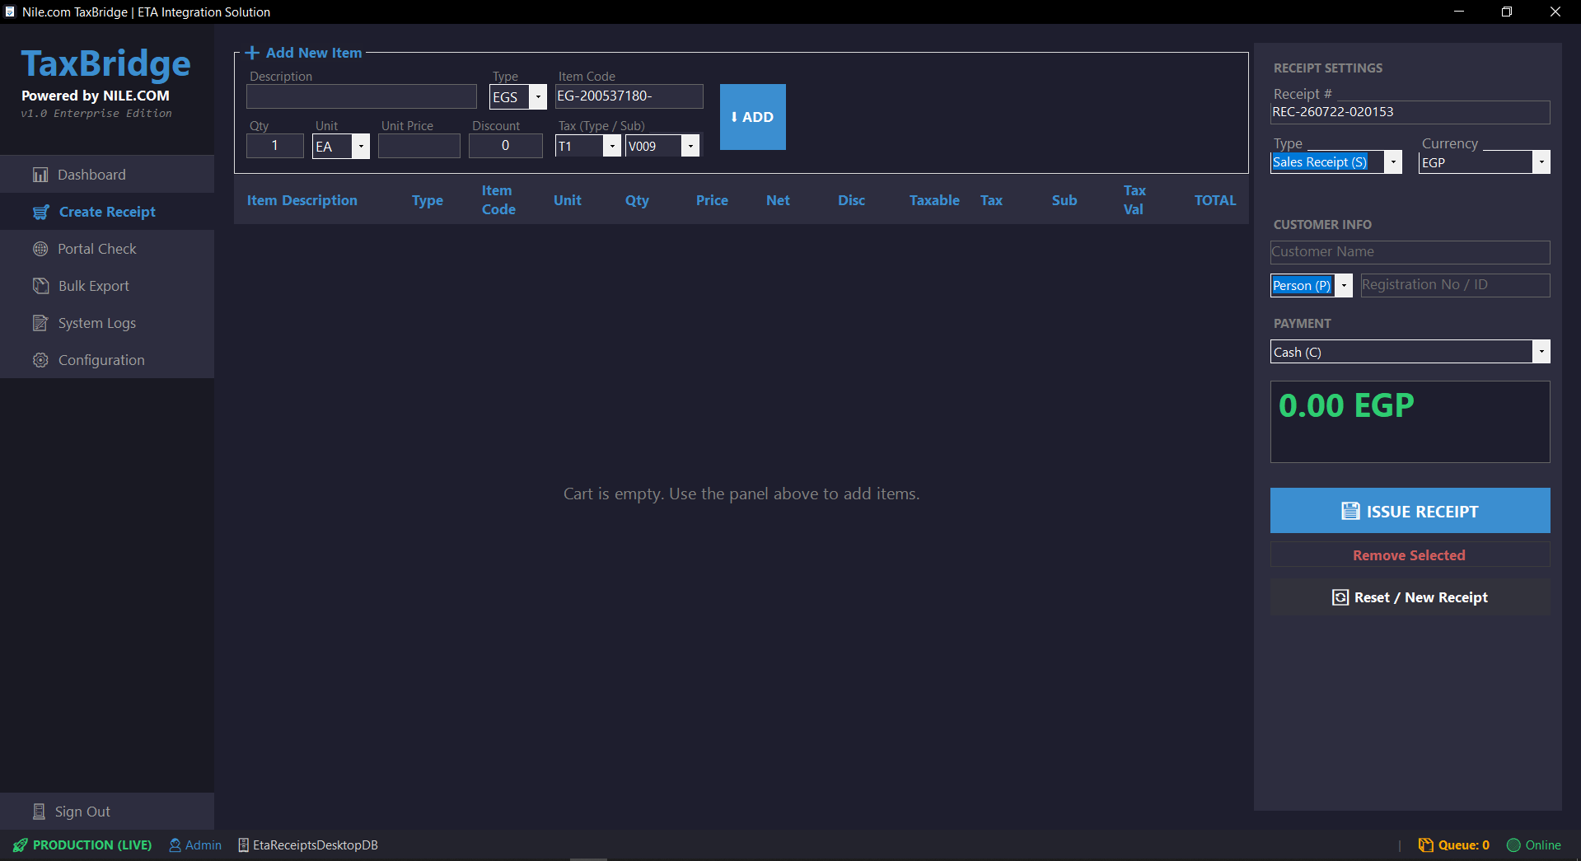This screenshot has width=1581, height=861.
Task: Go to Dashboard in the sidebar
Action: tap(107, 175)
